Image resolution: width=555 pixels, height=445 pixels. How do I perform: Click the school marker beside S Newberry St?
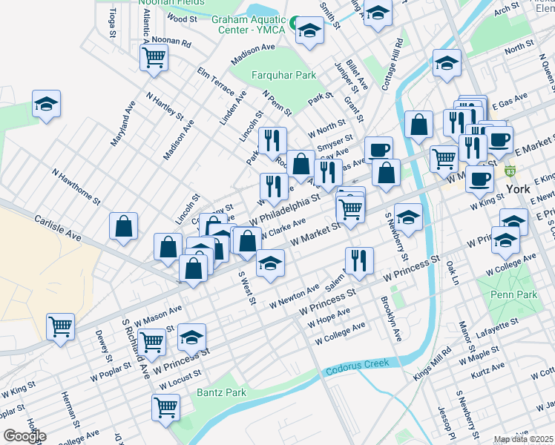tap(409, 218)
